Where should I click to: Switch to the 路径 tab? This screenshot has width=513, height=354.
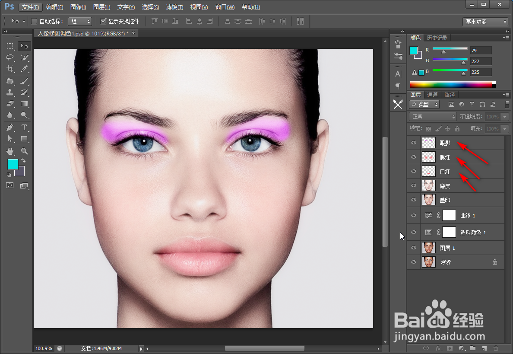[450, 95]
